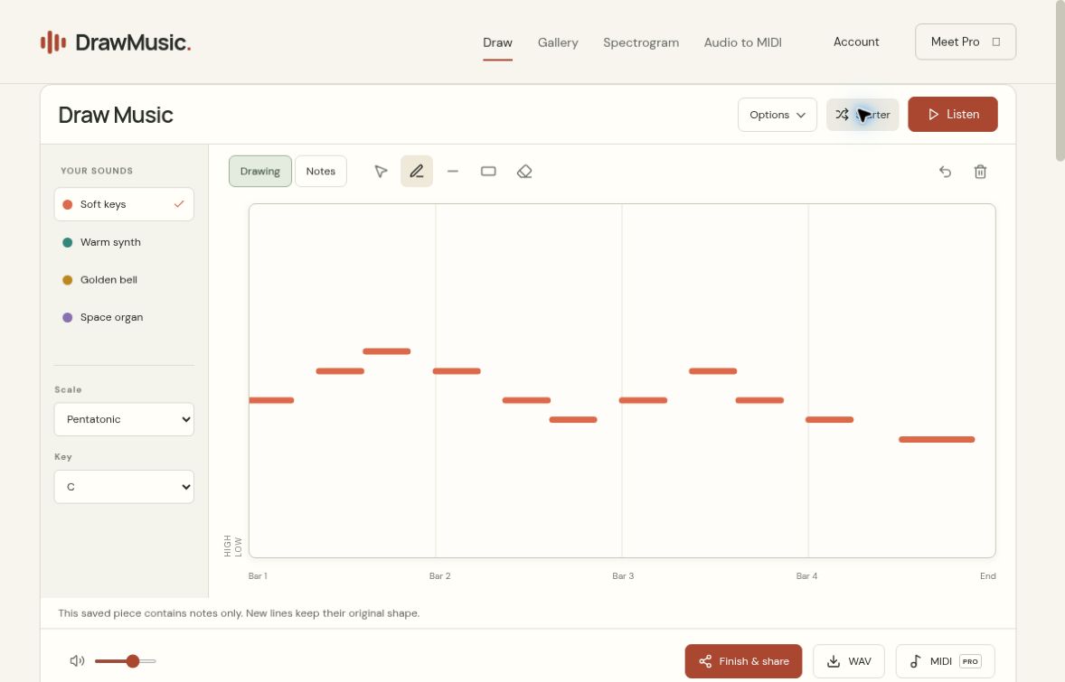Click the Draw Music heading
Image resolution: width=1065 pixels, height=682 pixels.
click(116, 116)
